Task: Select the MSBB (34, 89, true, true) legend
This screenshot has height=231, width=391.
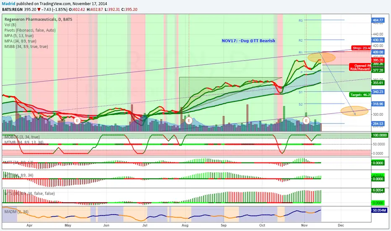Action: pyautogui.click(x=26, y=47)
